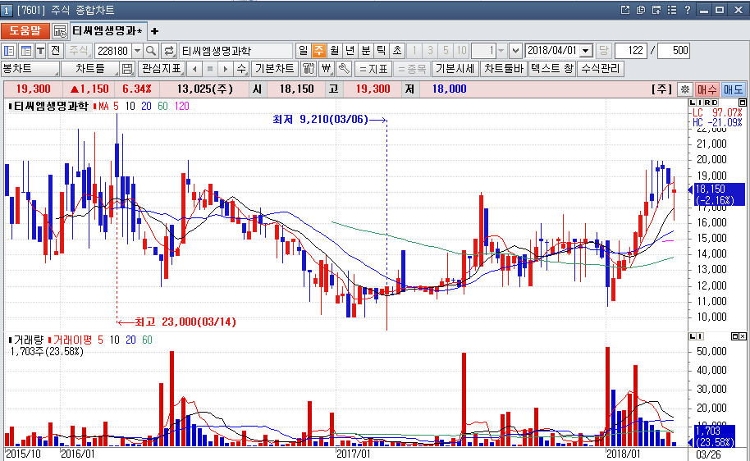
Task: Click the 500 bar count input field
Action: click(674, 51)
